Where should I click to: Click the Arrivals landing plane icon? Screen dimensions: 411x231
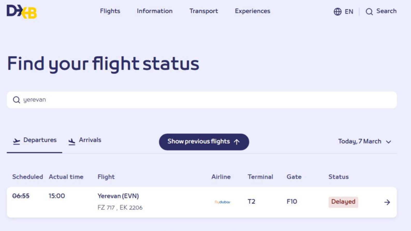[72, 141]
